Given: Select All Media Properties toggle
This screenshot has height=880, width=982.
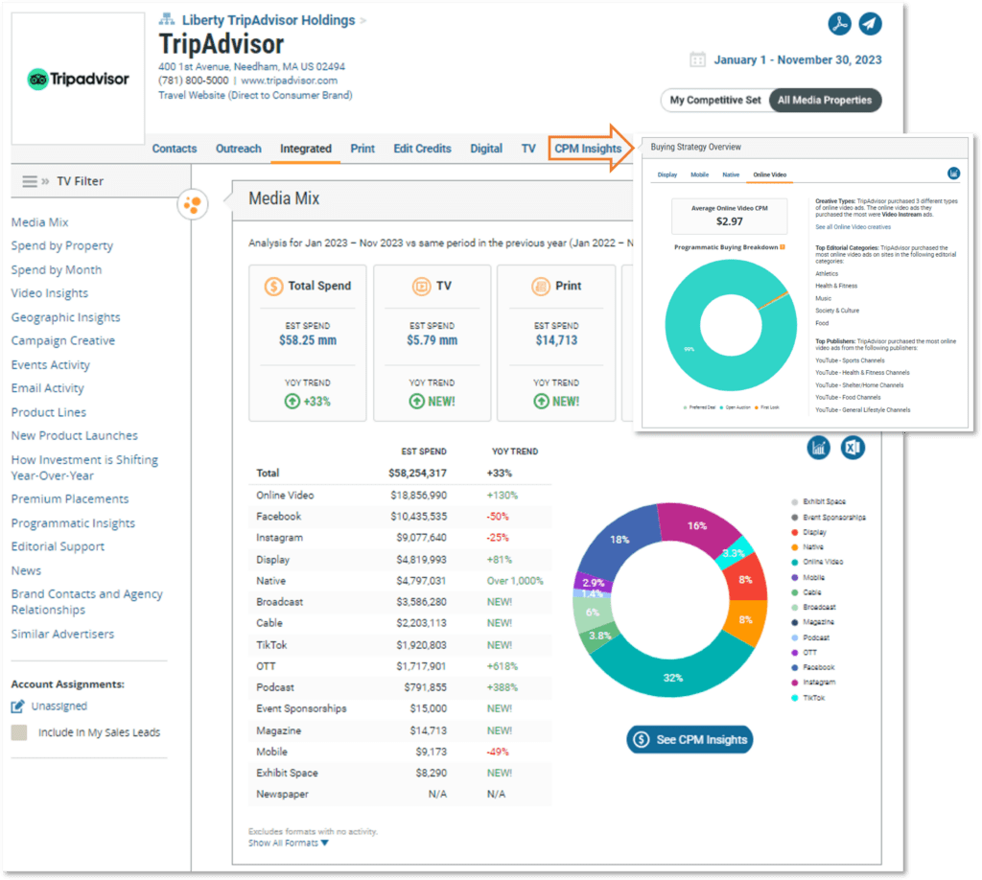Looking at the screenshot, I should pyautogui.click(x=825, y=100).
